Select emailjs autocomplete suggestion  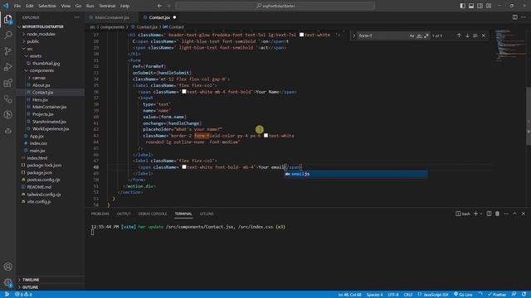[x=356, y=174]
